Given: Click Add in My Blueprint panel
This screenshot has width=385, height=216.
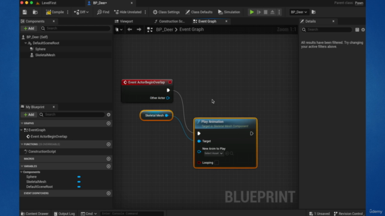Looking at the screenshot, I should [29, 115].
